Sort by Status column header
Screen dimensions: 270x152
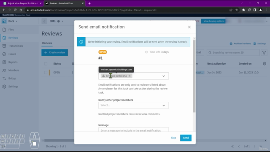coord(57,64)
